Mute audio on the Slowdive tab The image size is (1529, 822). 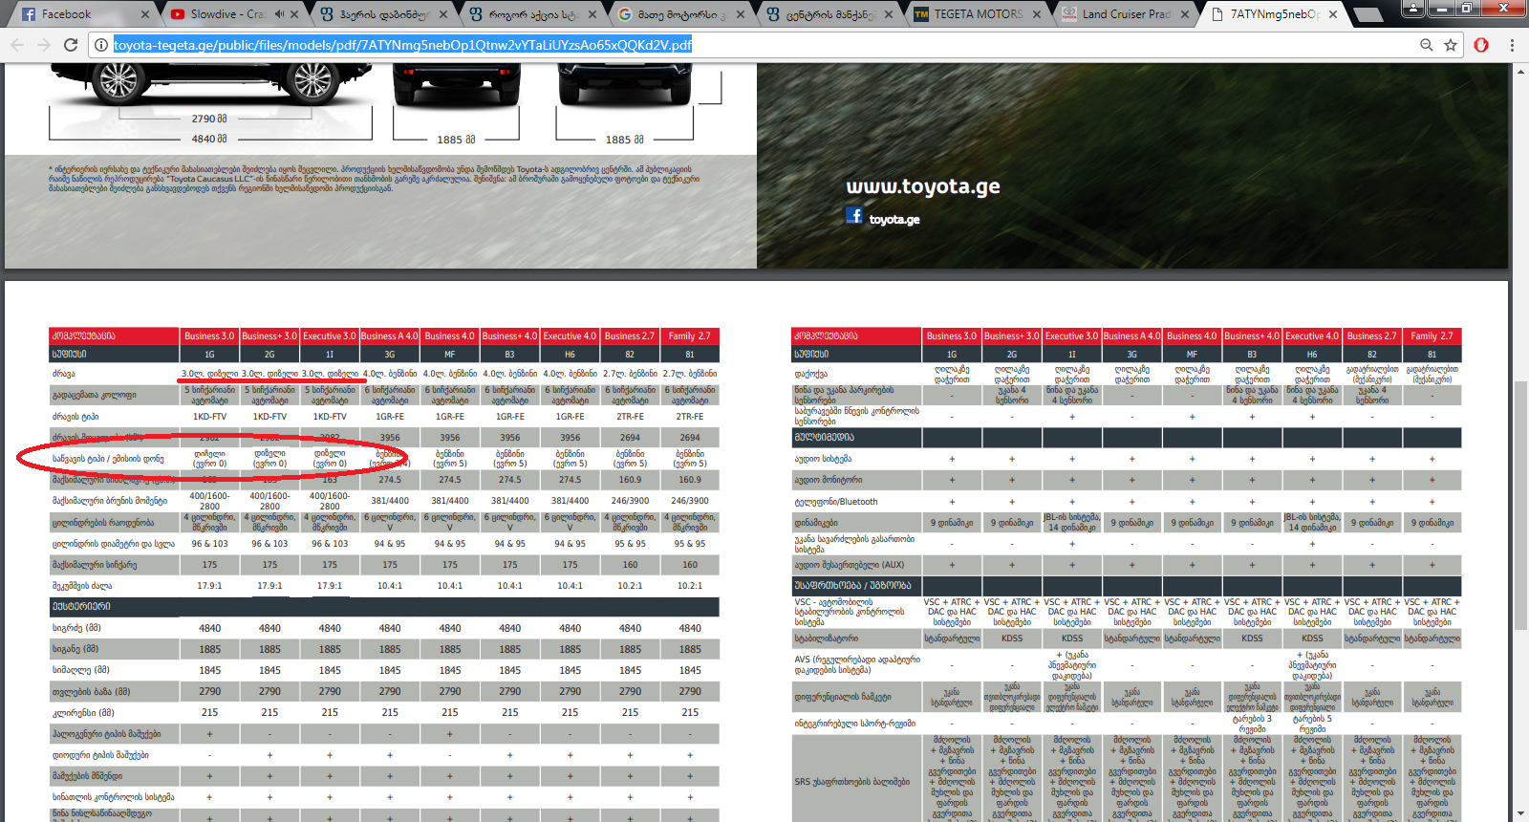pyautogui.click(x=280, y=14)
